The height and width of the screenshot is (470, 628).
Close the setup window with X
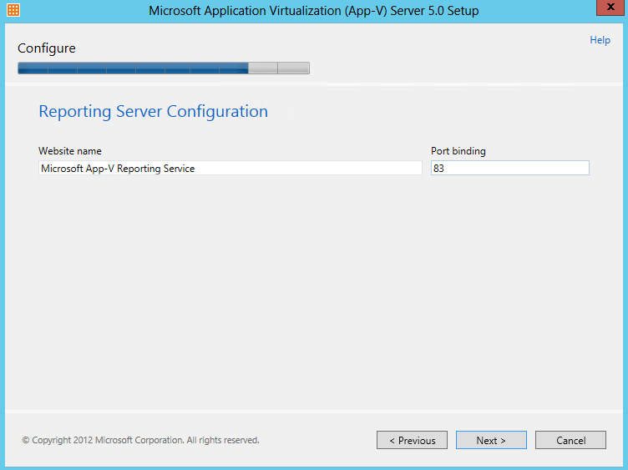610,8
